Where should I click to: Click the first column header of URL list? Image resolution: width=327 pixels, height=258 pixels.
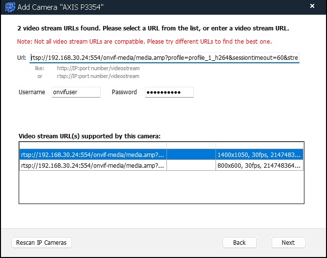pos(92,145)
